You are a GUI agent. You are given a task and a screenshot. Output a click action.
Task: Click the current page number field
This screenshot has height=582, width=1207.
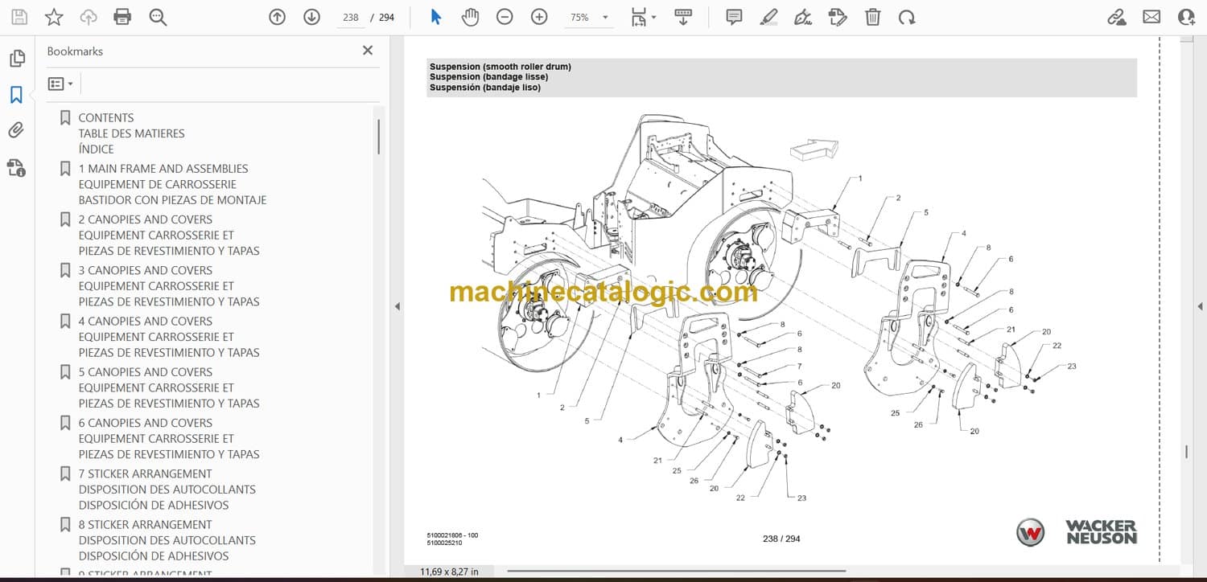tap(350, 17)
